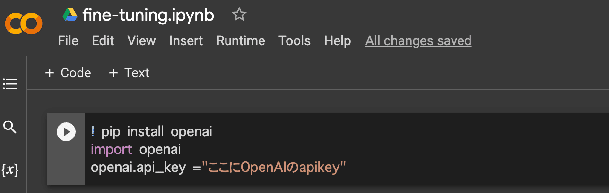Image resolution: width=609 pixels, height=193 pixels.
Task: Click the All changes saved link
Action: tap(418, 41)
